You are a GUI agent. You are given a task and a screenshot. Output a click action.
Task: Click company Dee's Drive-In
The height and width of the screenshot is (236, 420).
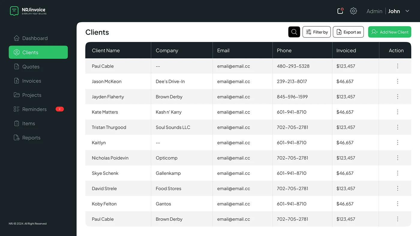pyautogui.click(x=170, y=81)
